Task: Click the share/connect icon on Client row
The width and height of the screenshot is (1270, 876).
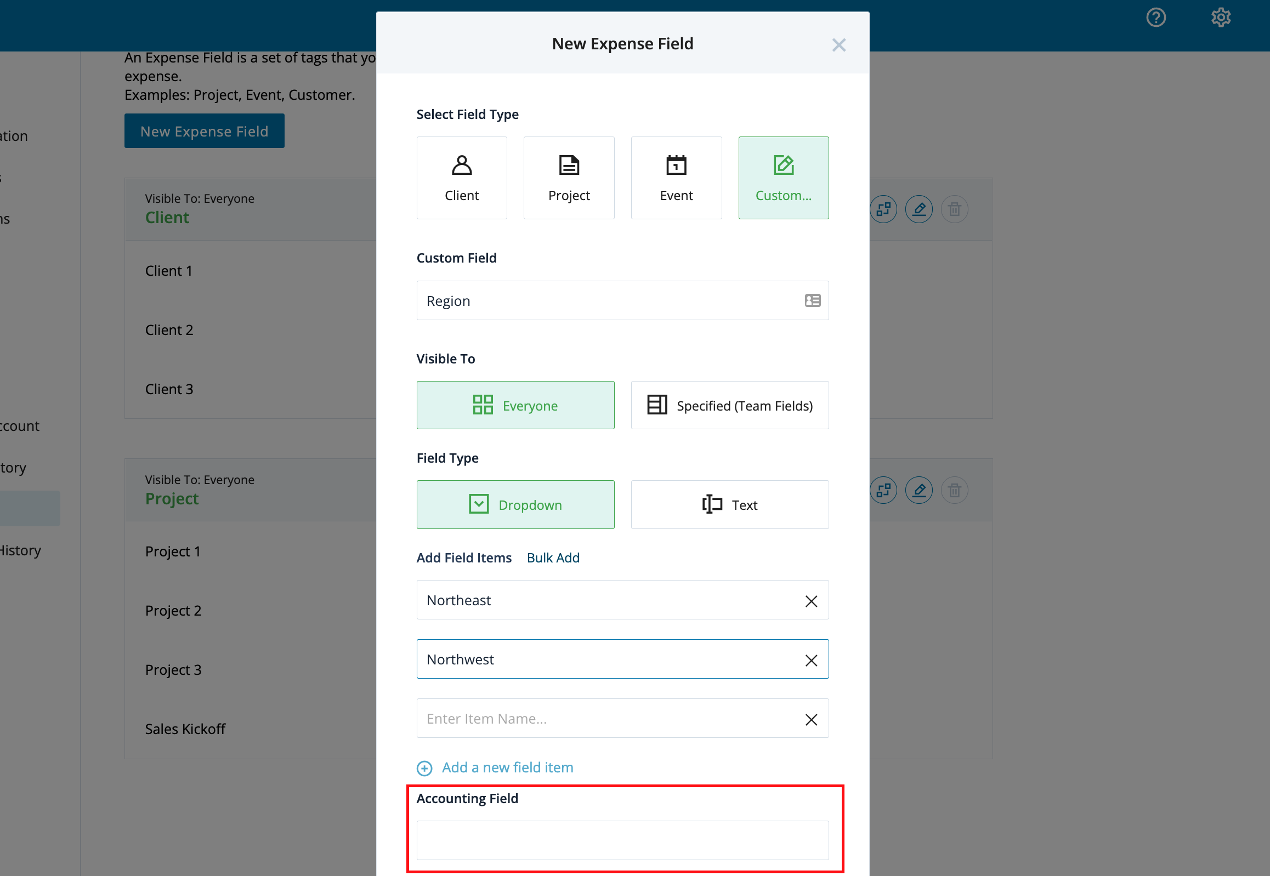Action: click(x=885, y=208)
